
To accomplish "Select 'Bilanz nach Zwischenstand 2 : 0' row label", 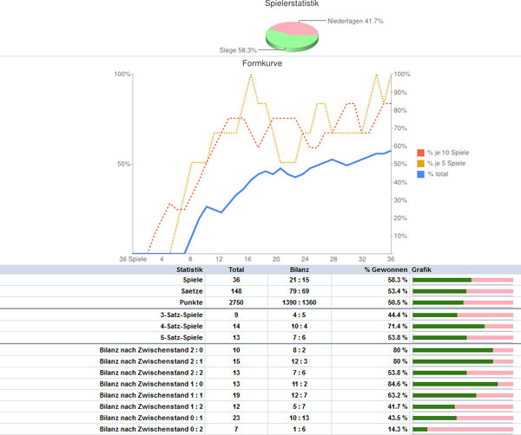I will pos(151,350).
